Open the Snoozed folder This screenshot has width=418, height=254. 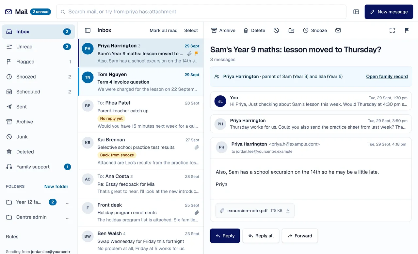pos(39,77)
